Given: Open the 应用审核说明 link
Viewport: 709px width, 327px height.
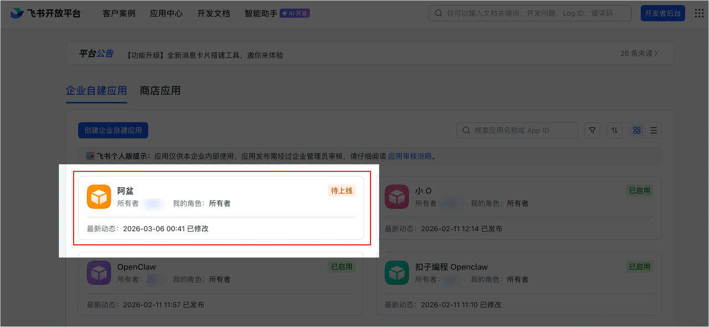Looking at the screenshot, I should [410, 156].
